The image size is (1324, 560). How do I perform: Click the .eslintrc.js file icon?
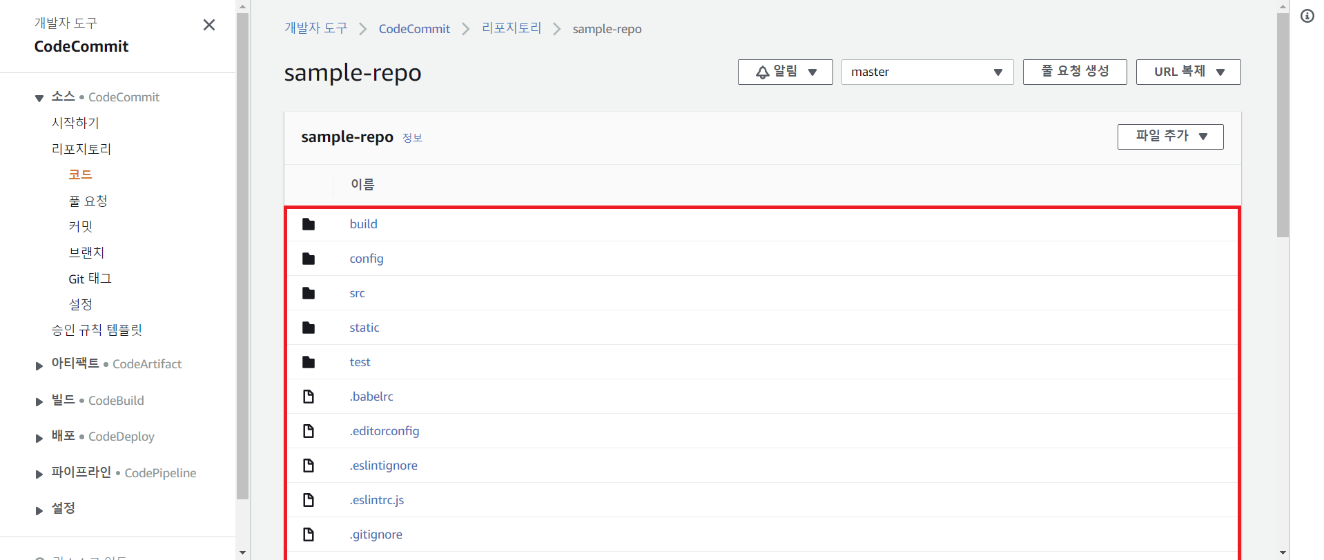[x=309, y=500]
